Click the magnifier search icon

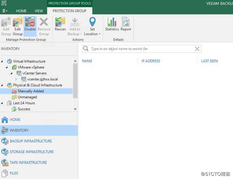click(x=86, y=49)
